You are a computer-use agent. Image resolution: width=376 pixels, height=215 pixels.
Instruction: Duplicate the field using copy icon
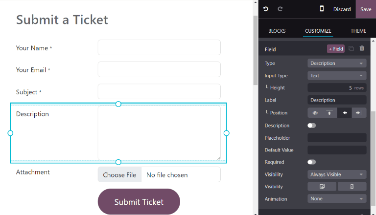click(x=351, y=48)
